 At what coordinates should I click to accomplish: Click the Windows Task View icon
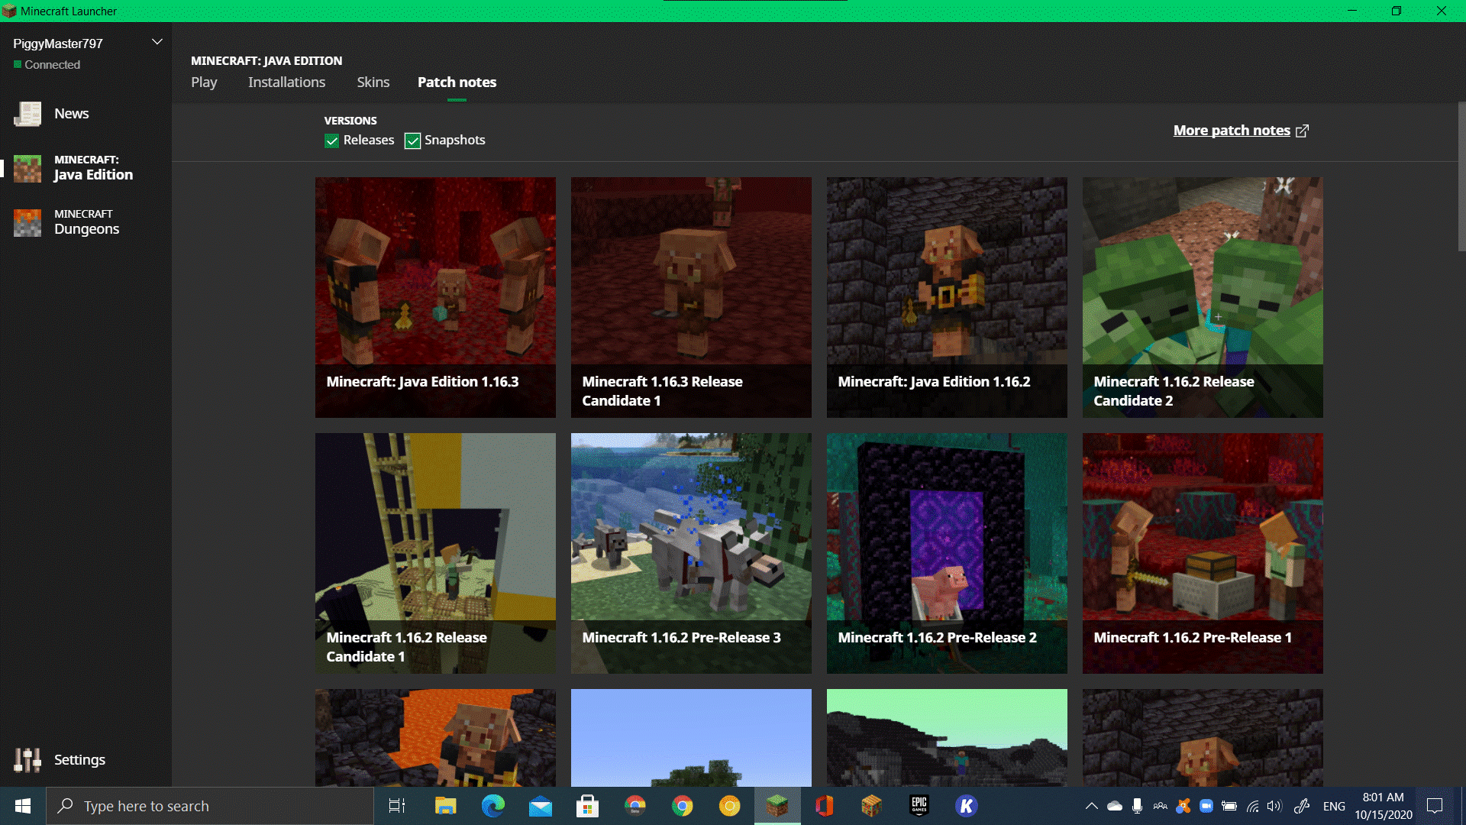click(397, 806)
